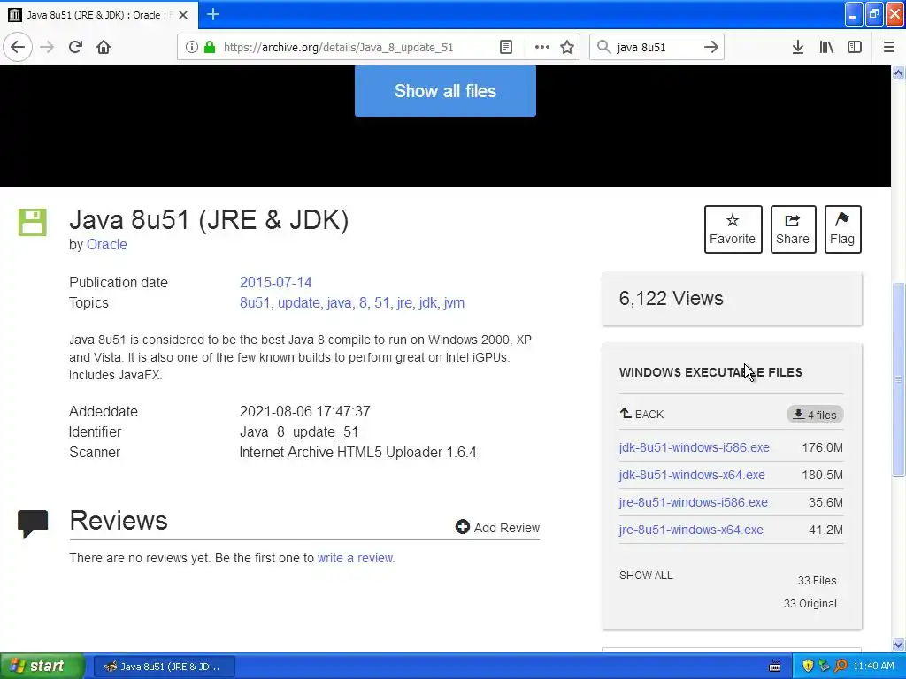Close the Java 8u51 tab
This screenshot has height=679, width=906.
coord(183,15)
